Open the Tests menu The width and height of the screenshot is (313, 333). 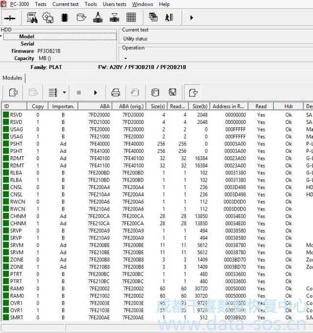coord(41,4)
